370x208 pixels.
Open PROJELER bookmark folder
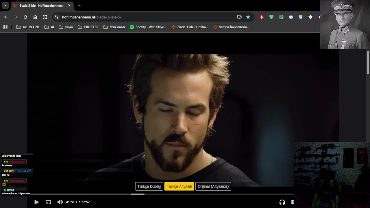click(x=88, y=27)
